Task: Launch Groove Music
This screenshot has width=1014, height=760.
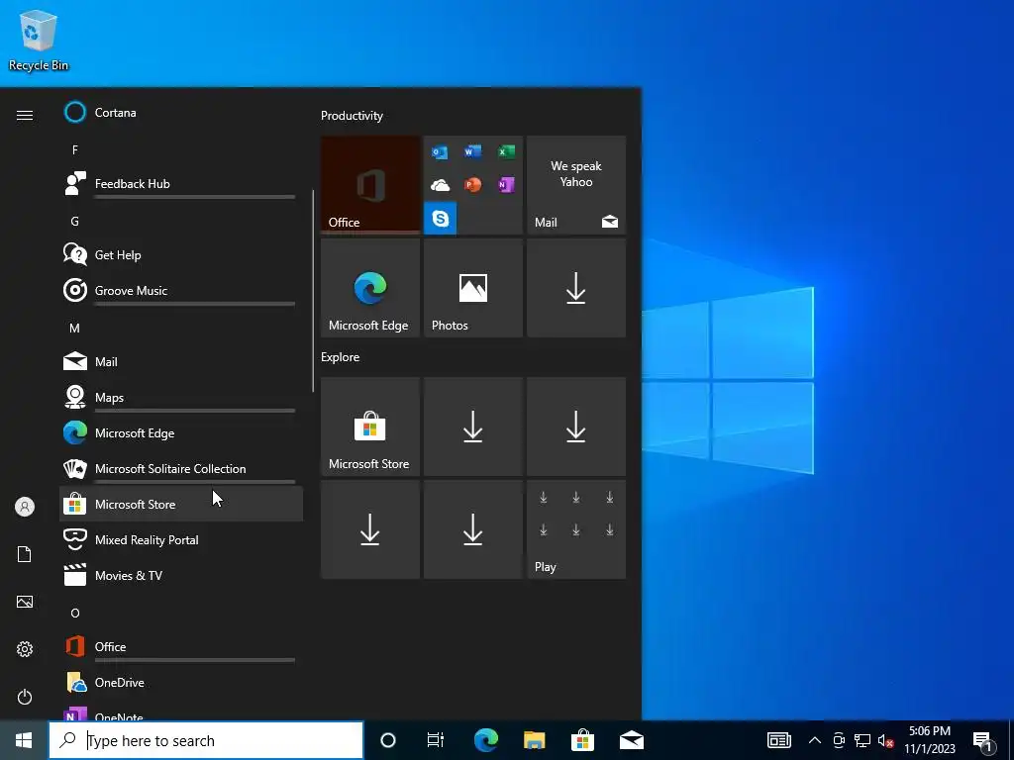Action: pyautogui.click(x=181, y=290)
